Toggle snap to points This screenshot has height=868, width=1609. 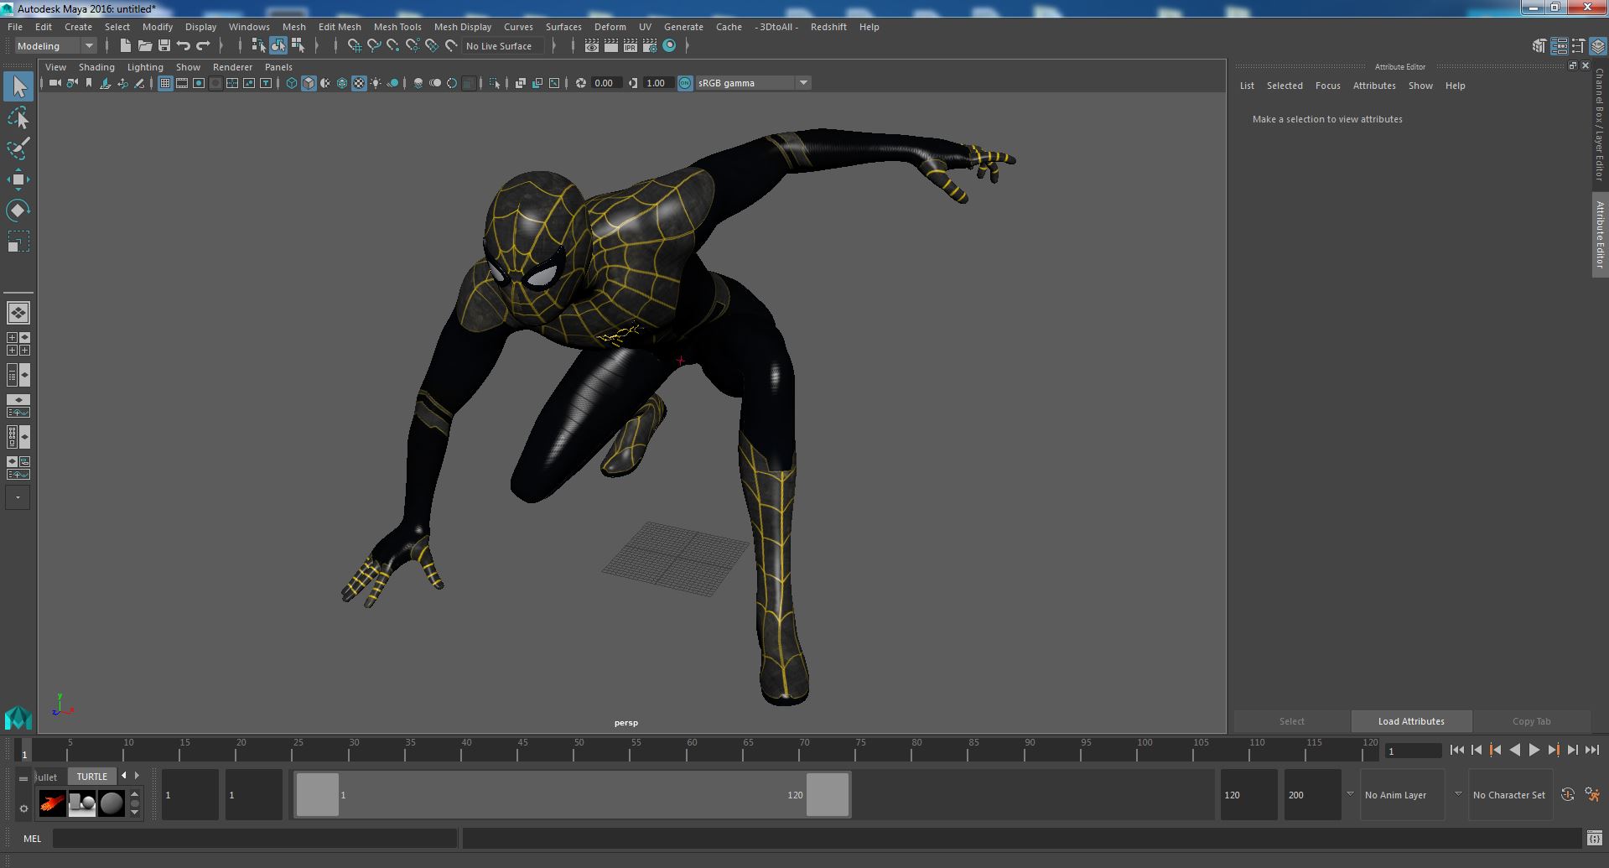pyautogui.click(x=393, y=46)
